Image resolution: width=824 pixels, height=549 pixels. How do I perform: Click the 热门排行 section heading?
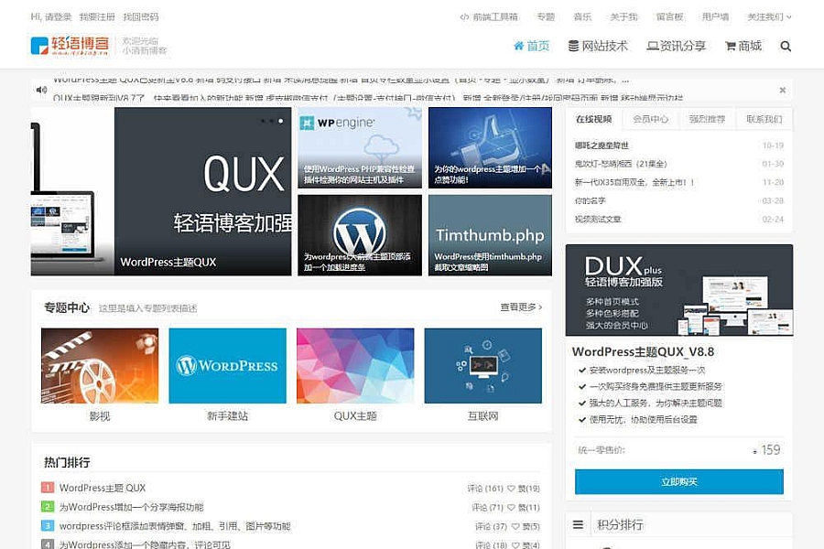click(x=67, y=462)
